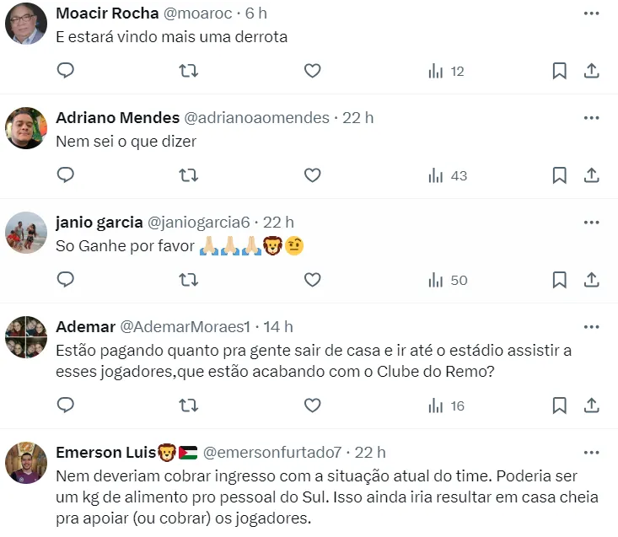
Task: View the 50 views analytics on janio's tweet
Action: [447, 280]
